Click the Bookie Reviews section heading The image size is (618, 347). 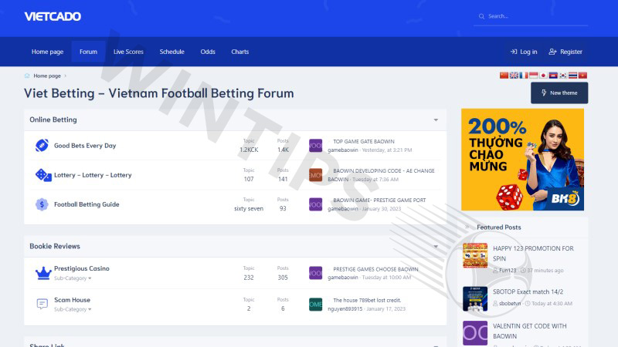point(55,246)
